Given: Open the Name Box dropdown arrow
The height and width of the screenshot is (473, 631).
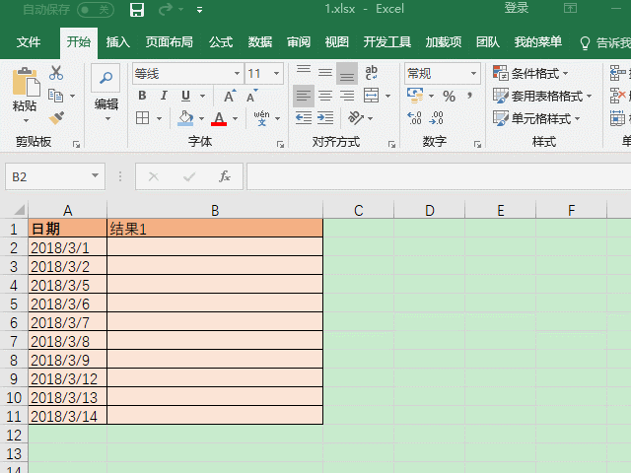Looking at the screenshot, I should (96, 176).
